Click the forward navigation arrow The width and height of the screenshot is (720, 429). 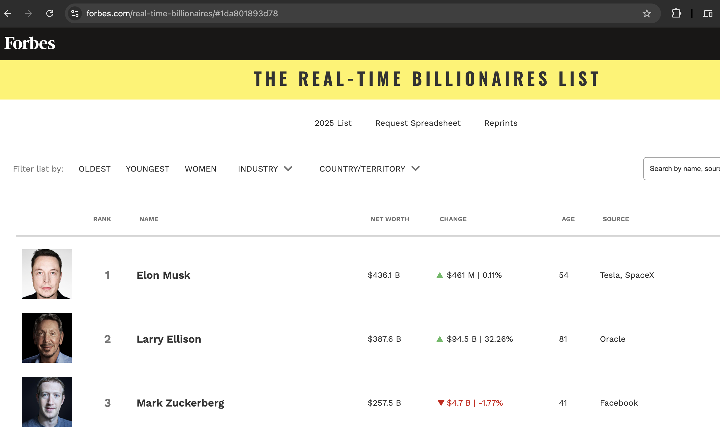pyautogui.click(x=29, y=13)
